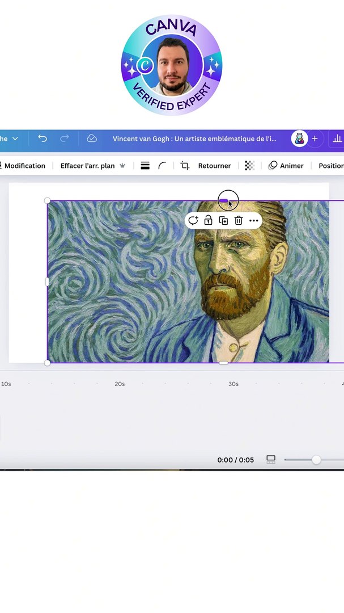Open the Magic Studio flask avatar

(x=299, y=138)
